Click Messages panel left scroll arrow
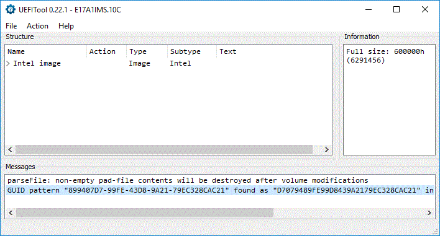 click(x=11, y=213)
